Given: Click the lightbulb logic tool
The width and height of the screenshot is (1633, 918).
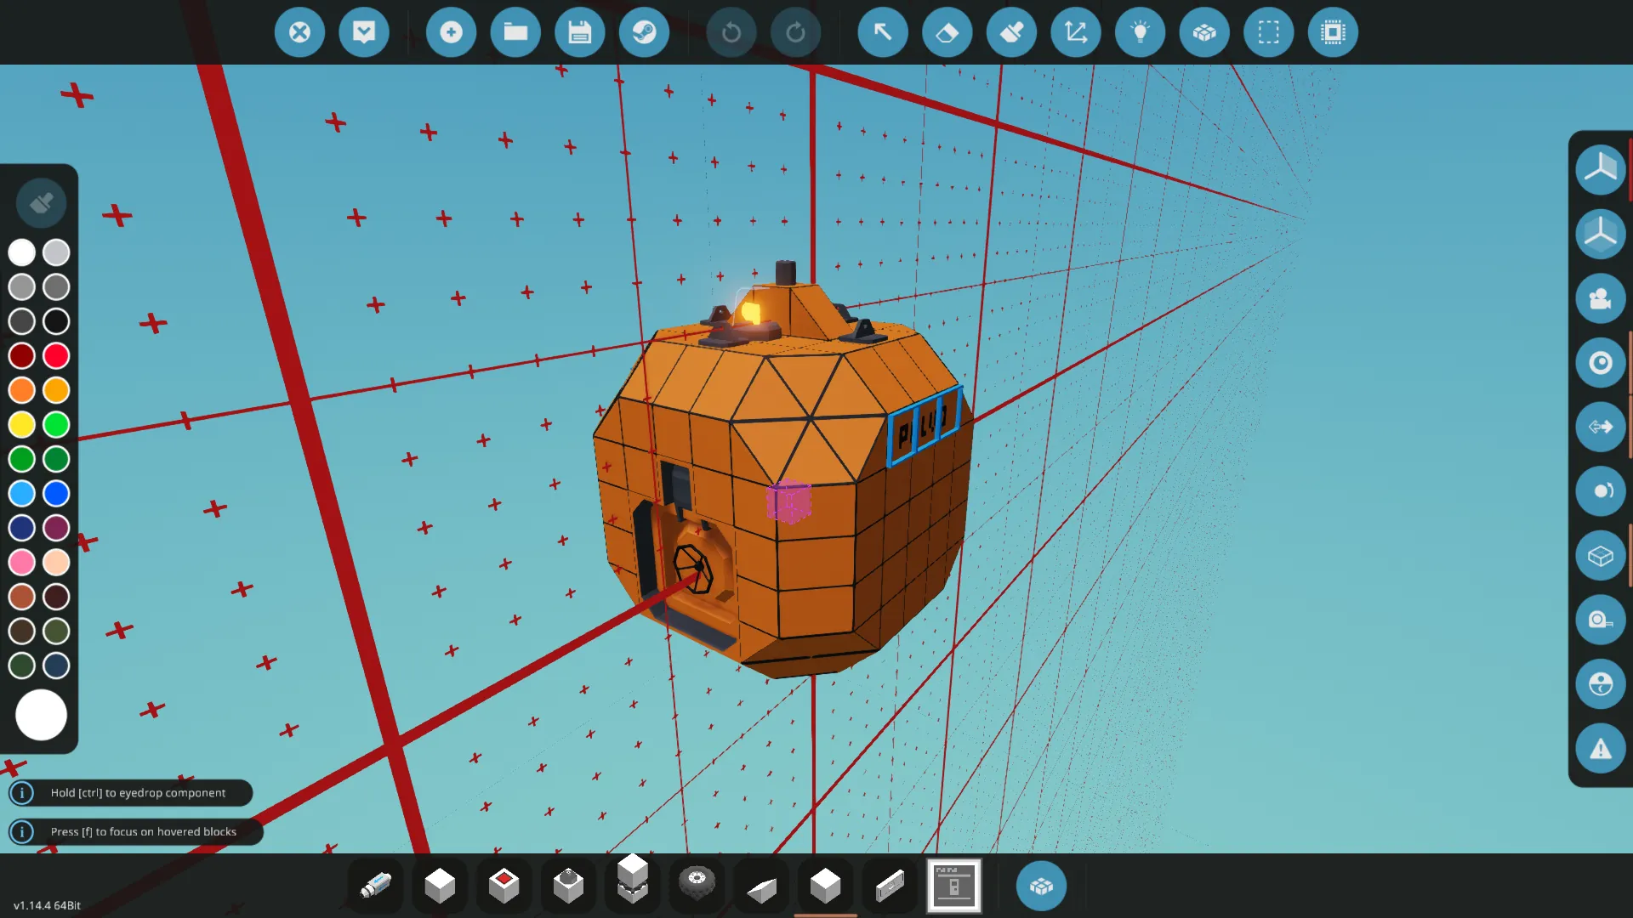Looking at the screenshot, I should (x=1140, y=32).
